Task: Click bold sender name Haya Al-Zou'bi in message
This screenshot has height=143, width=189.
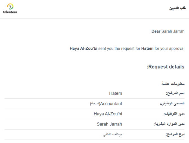Action: pos(83,49)
